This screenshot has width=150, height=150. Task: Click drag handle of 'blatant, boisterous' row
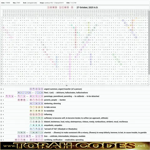[x=1, y=122]
